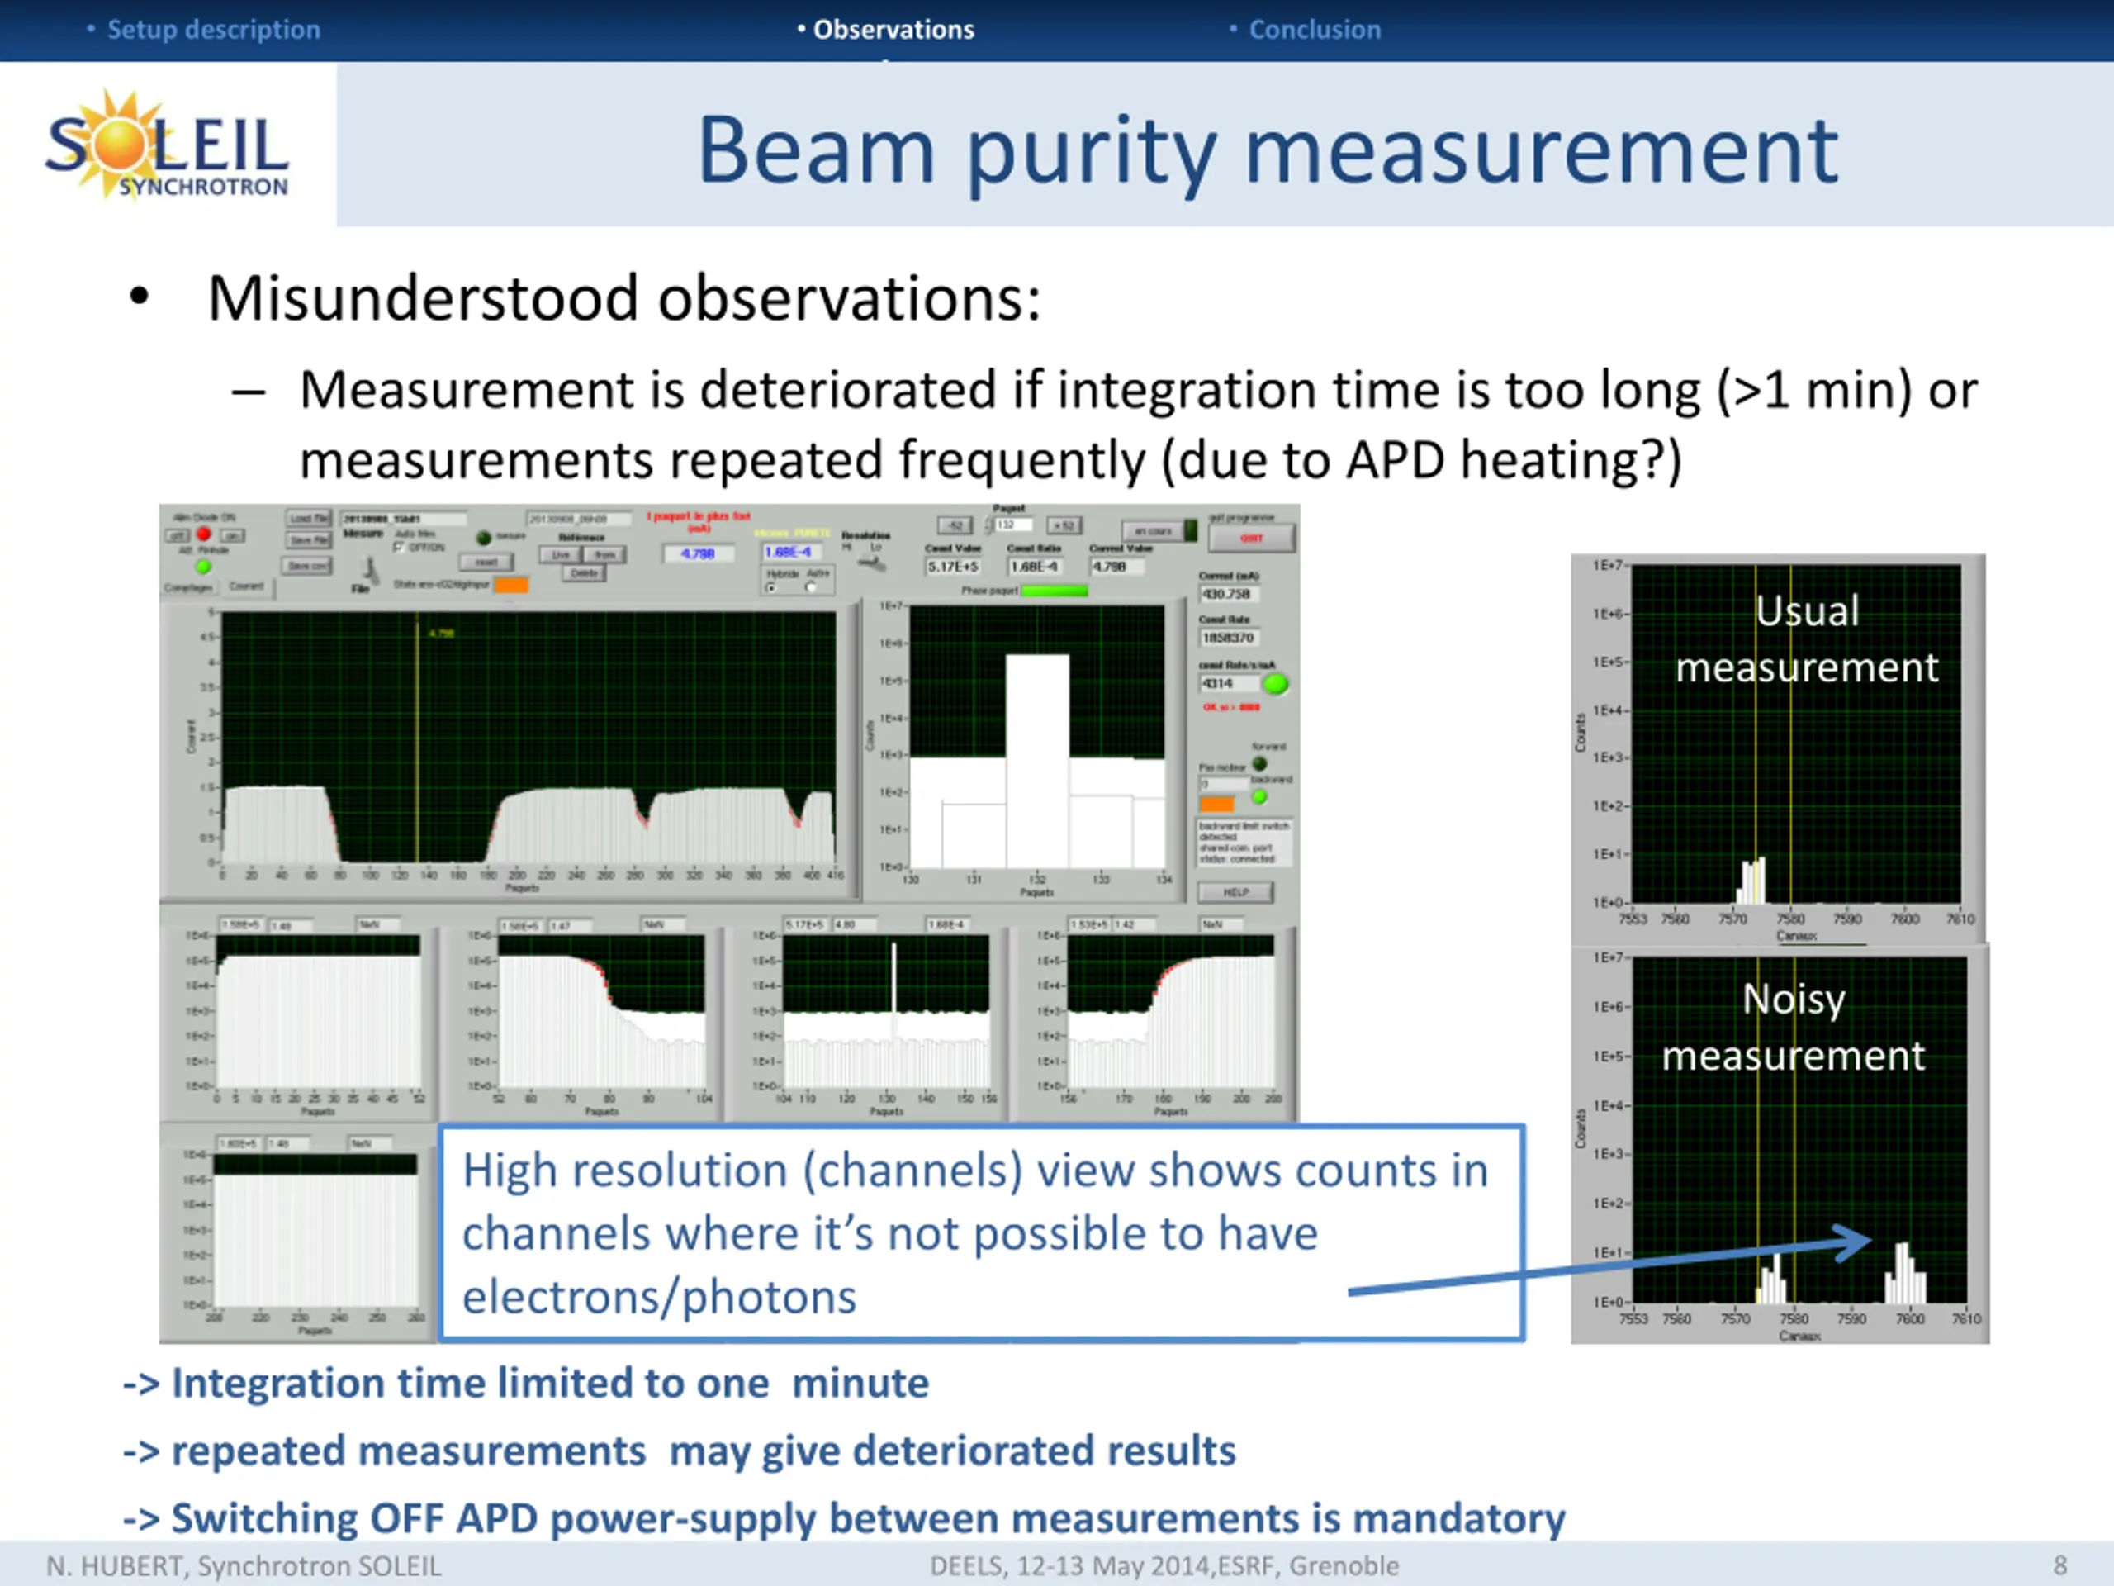Click the measurement filename field
The width and height of the screenshot is (2114, 1586).
(x=405, y=519)
